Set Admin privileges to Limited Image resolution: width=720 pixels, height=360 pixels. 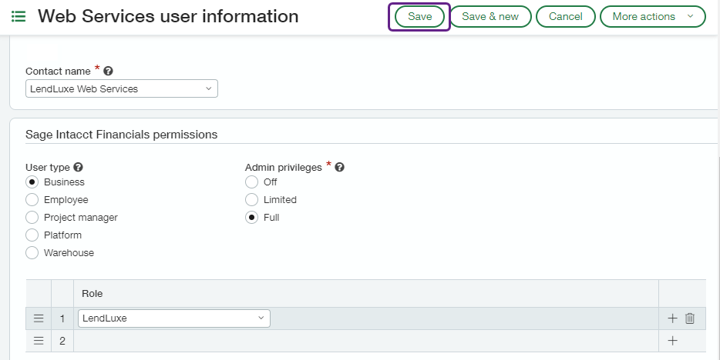(251, 200)
